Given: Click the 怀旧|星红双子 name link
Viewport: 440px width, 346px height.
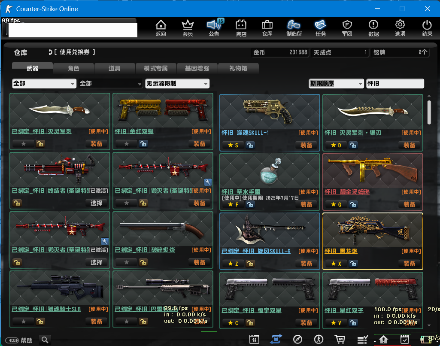Looking at the screenshot, I should click(x=344, y=310).
